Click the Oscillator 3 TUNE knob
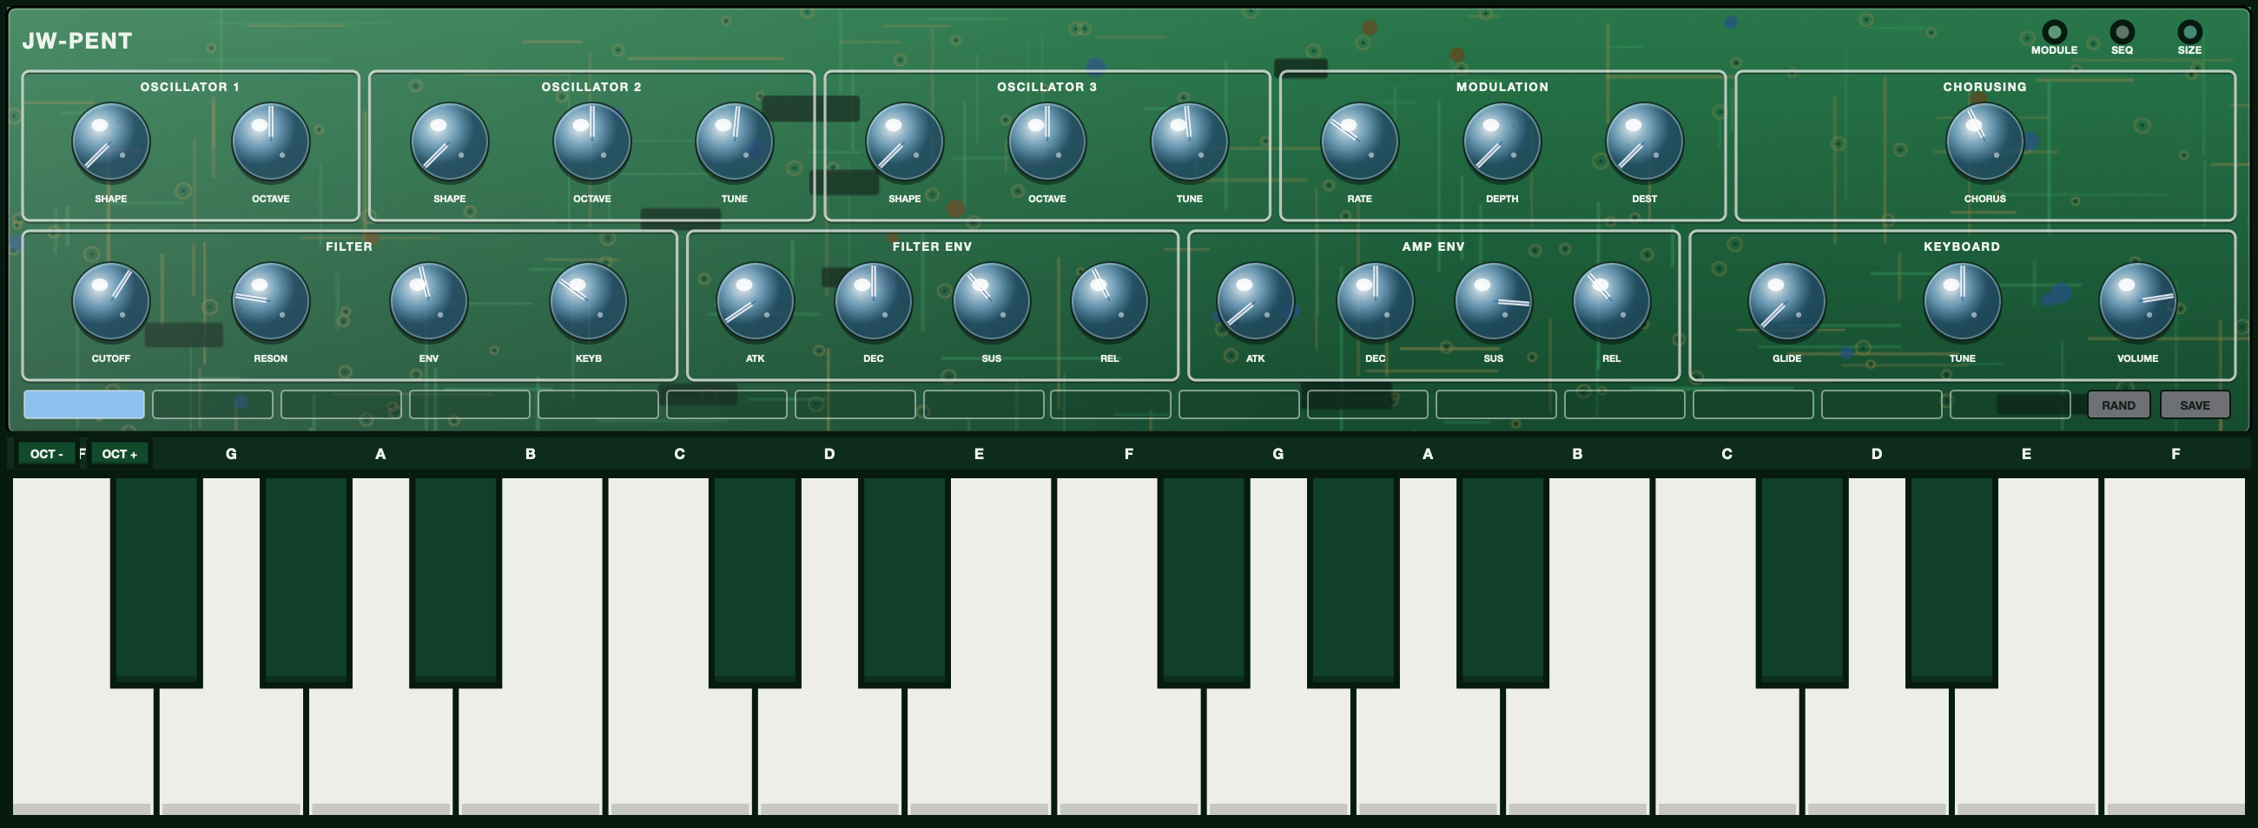 [1190, 142]
